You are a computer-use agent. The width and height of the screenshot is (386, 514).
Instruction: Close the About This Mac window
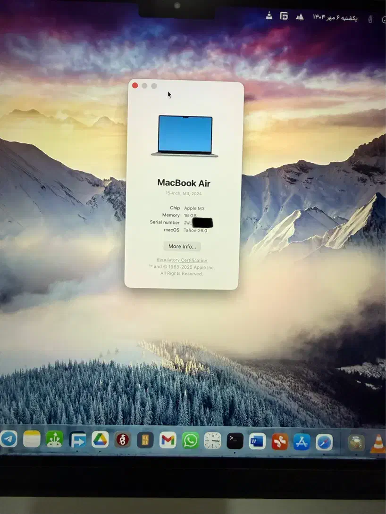[x=135, y=85]
